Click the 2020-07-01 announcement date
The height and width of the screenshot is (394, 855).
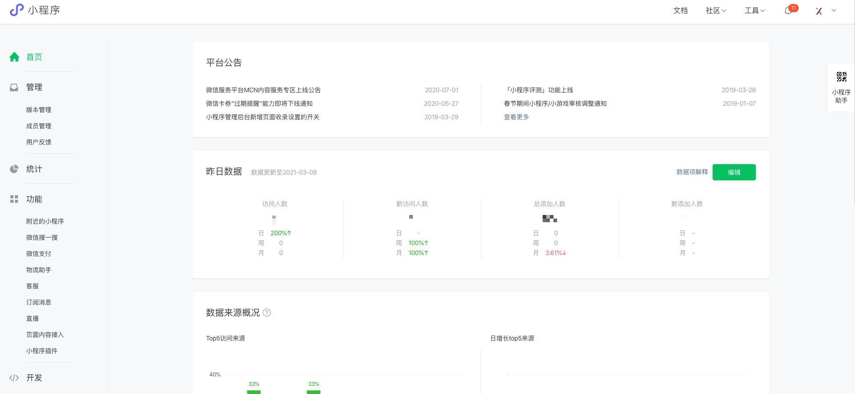442,90
